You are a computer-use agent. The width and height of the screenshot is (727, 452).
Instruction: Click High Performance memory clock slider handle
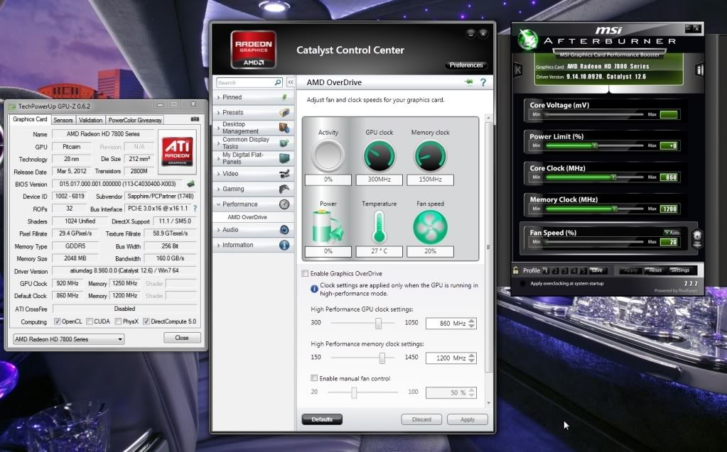[x=382, y=358]
